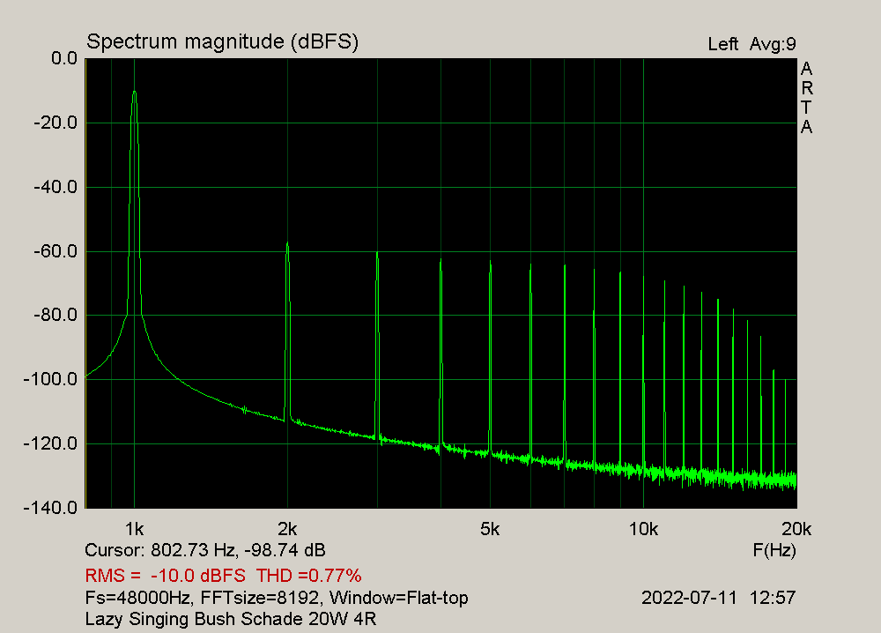Click the 3 kHz third harmonic peak
Viewport: 881px width, 633px height.
(x=377, y=254)
